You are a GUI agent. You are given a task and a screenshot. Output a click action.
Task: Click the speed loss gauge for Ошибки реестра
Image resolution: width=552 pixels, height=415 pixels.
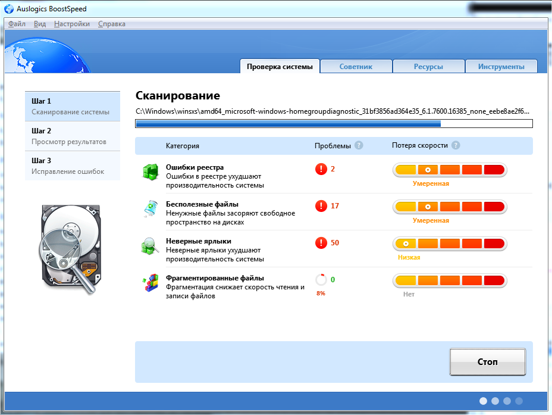coord(450,170)
